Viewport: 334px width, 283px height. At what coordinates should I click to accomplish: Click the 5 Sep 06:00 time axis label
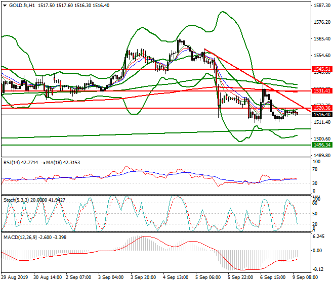208,277
